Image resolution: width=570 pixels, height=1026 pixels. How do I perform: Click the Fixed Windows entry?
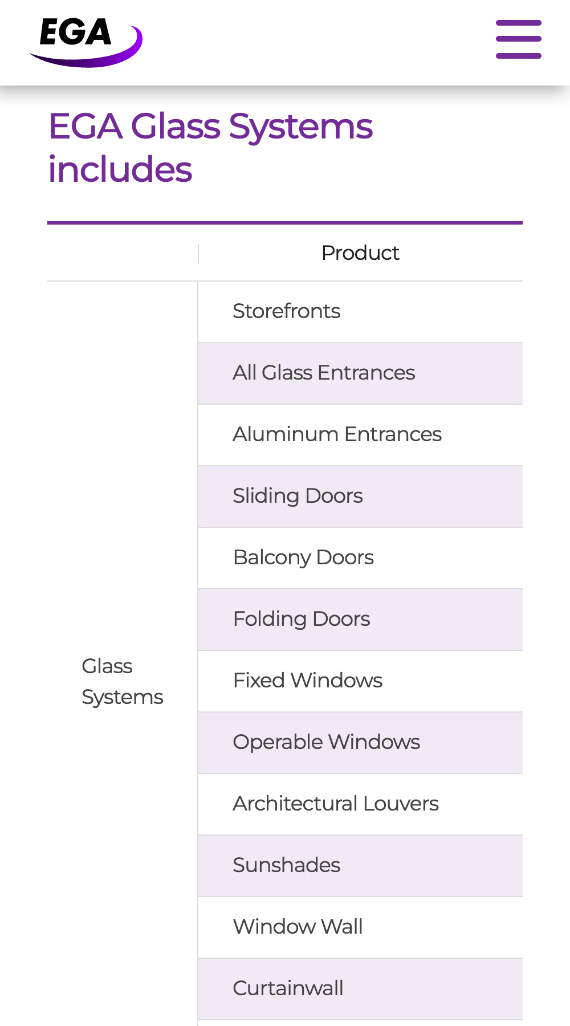click(x=360, y=681)
